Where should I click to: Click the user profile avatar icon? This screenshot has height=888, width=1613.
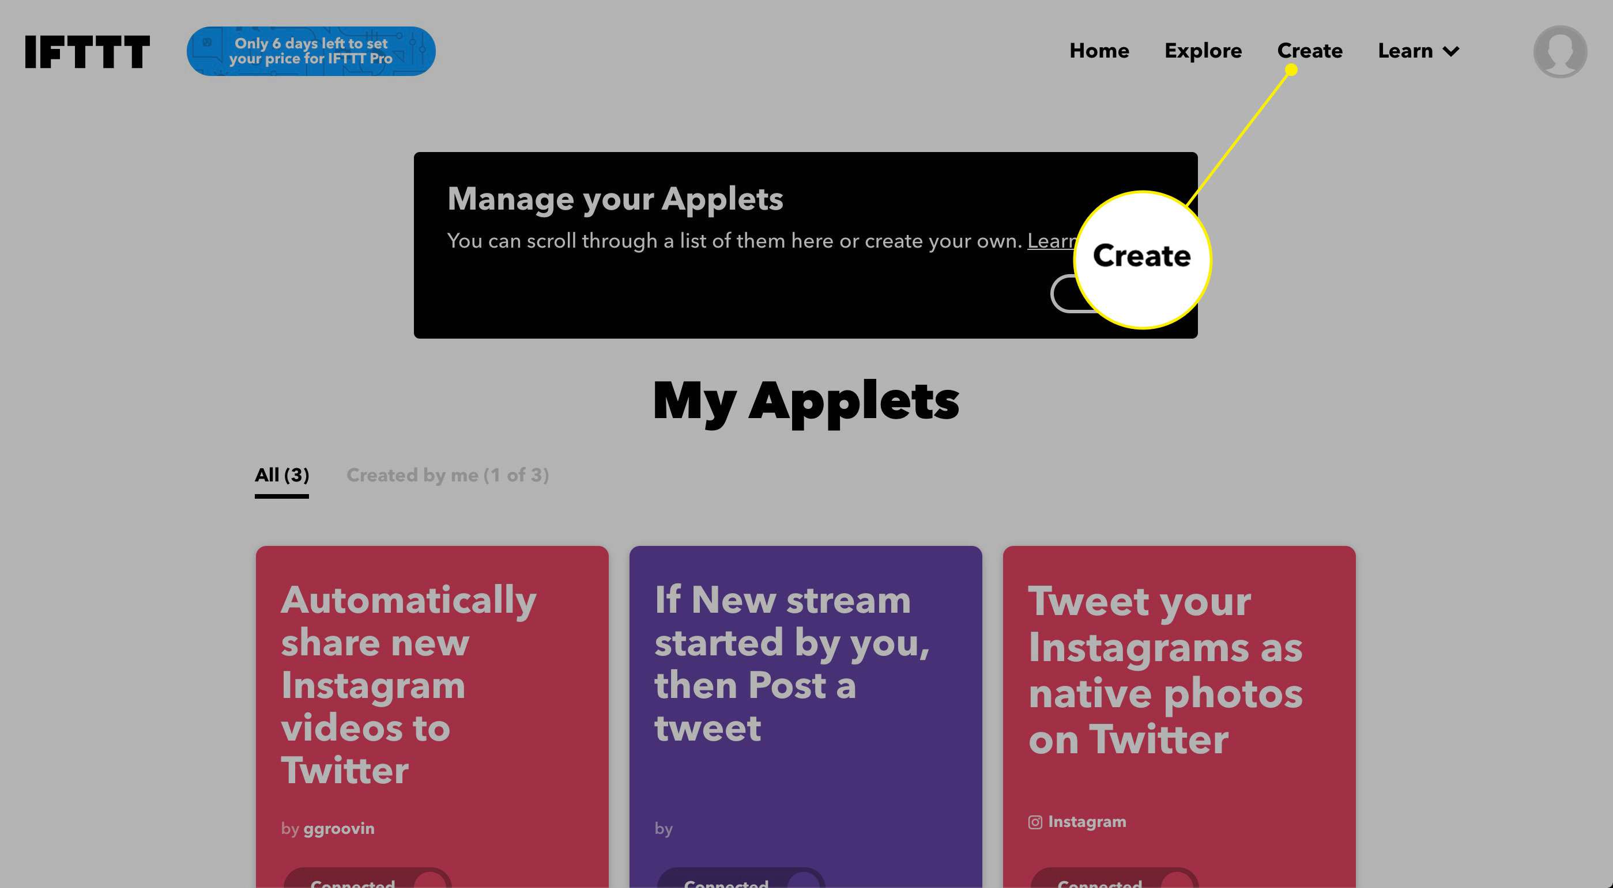coord(1562,51)
